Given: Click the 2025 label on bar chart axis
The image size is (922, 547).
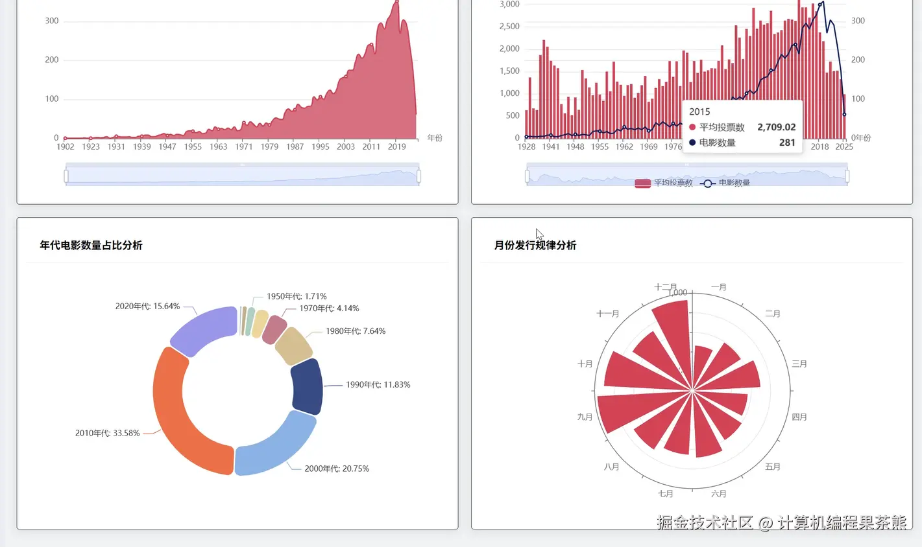Looking at the screenshot, I should tap(844, 146).
